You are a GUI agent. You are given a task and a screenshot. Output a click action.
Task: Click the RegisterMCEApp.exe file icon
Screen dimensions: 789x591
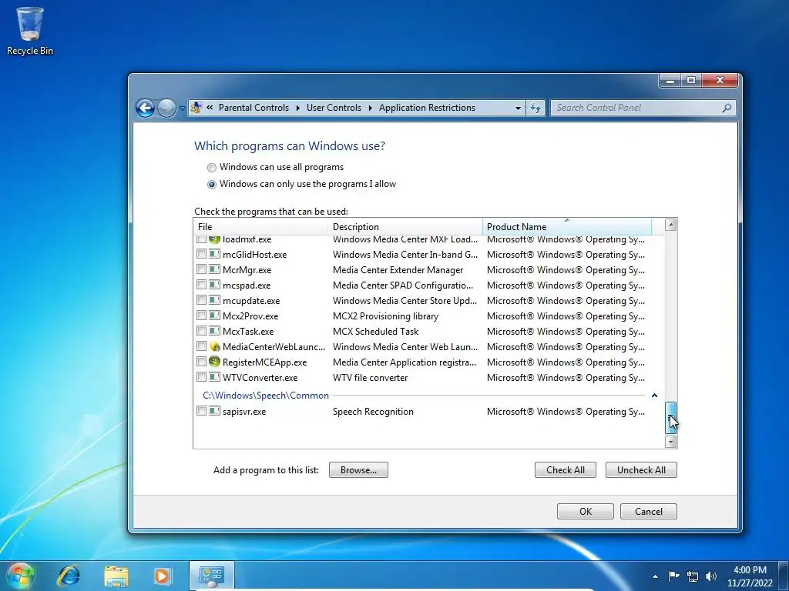(x=214, y=362)
